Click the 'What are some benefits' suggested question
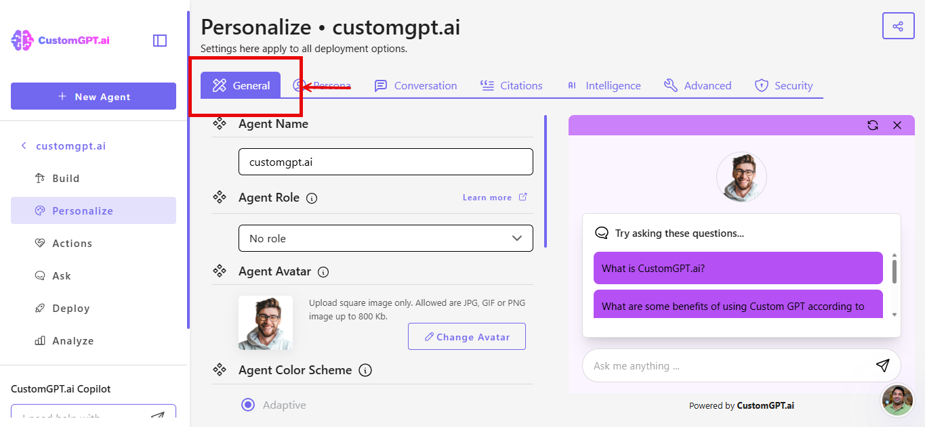The width and height of the screenshot is (925, 427). click(x=738, y=304)
